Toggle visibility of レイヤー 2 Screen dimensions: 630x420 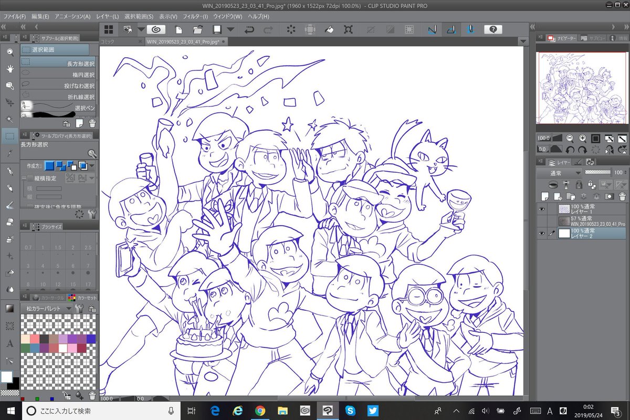pos(542,234)
